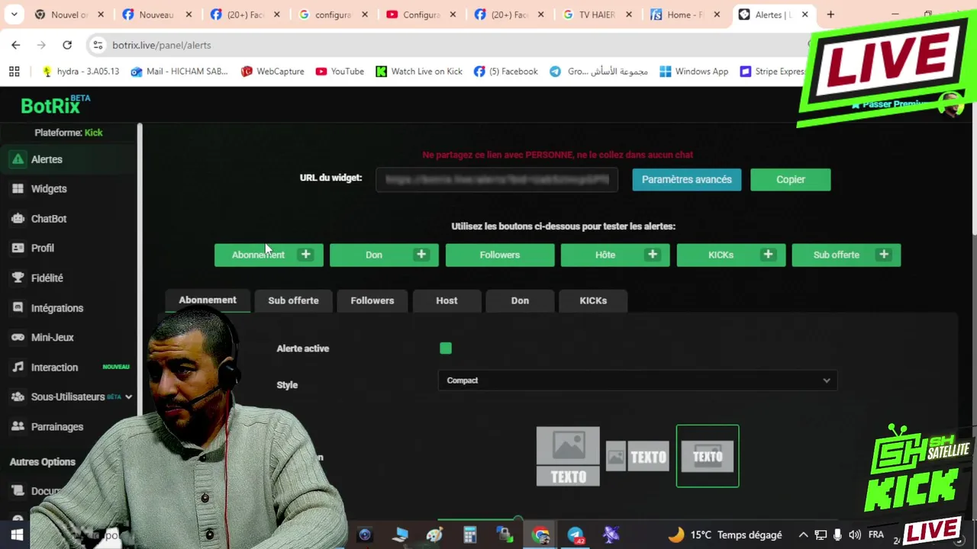Switch to the Sub offerte tab
This screenshot has width=977, height=549.
pyautogui.click(x=293, y=300)
